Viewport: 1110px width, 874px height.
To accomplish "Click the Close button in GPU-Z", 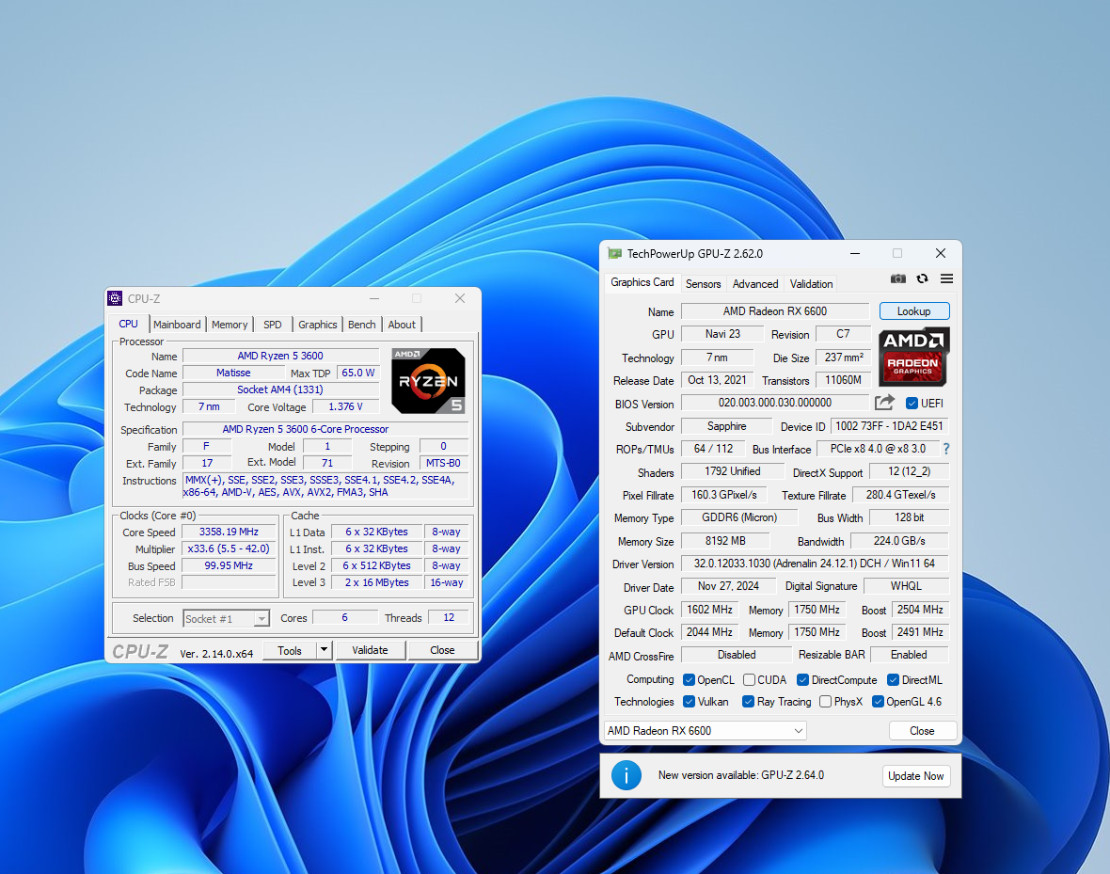I will [923, 731].
